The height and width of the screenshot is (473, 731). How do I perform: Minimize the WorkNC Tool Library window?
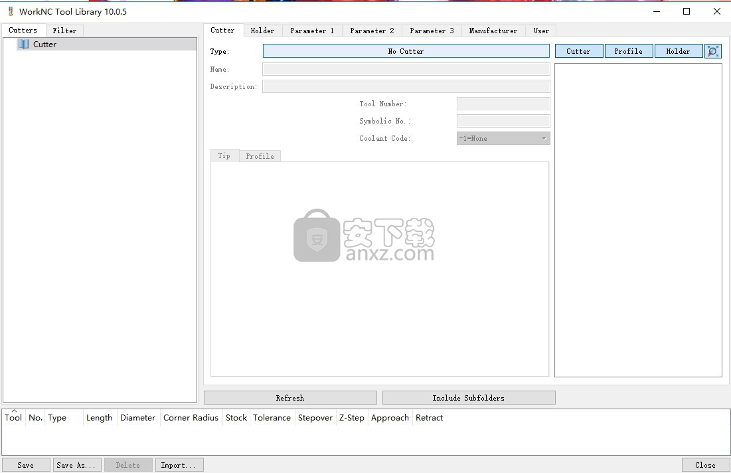coord(657,11)
